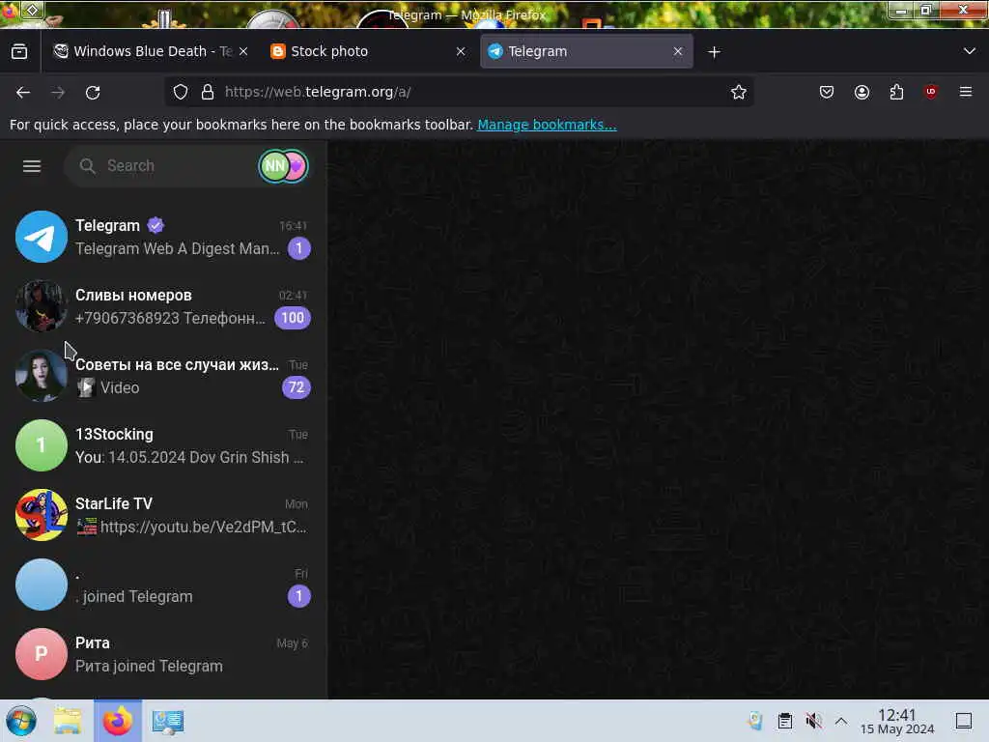Bookmark this page with star icon
Image resolution: width=989 pixels, height=742 pixels.
[739, 92]
